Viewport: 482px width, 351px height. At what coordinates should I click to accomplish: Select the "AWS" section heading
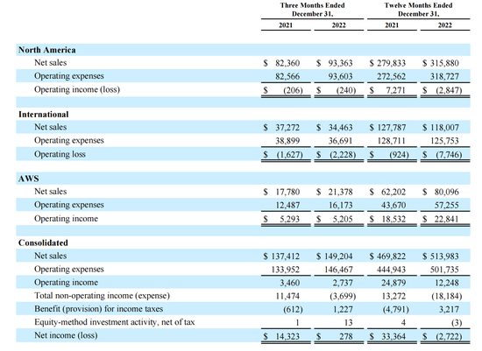(29, 179)
